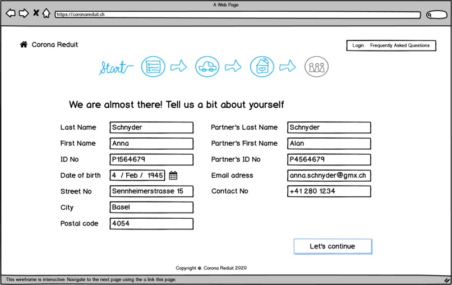
Task: Click the Copyright Corona Reduit 2020 text
Action: coord(211,268)
